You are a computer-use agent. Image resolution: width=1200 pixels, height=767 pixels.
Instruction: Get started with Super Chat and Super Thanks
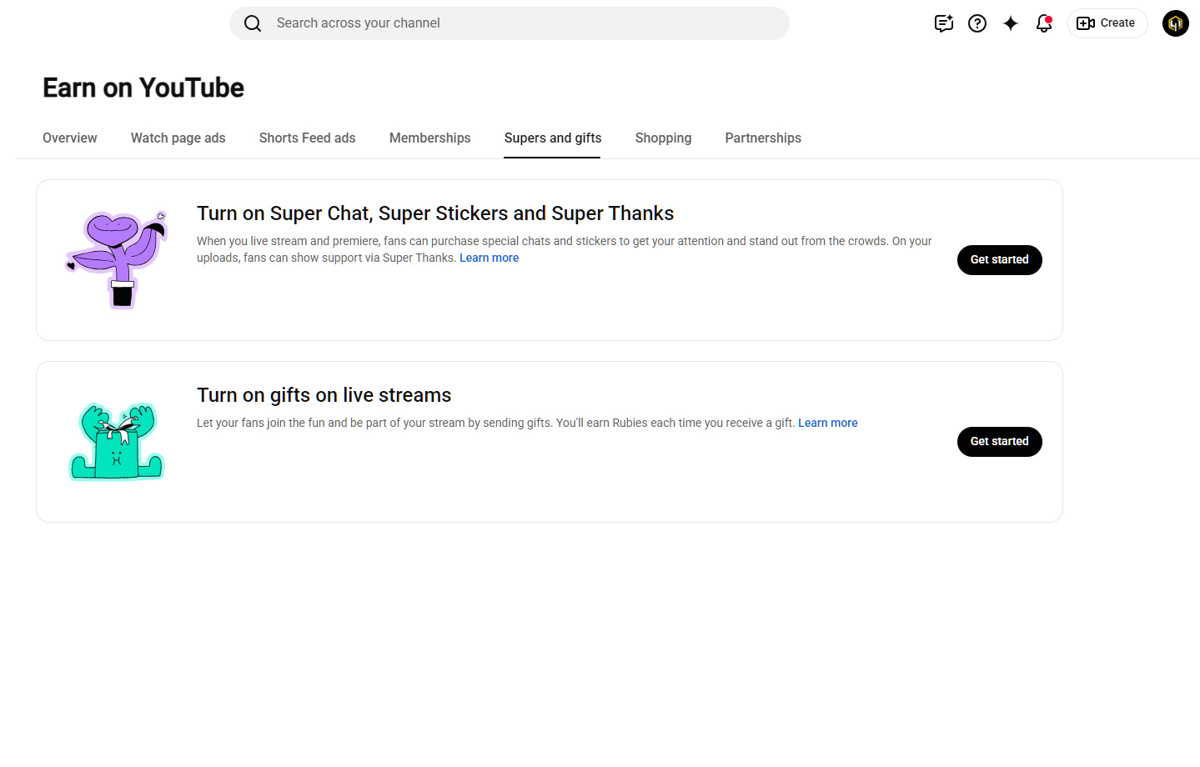(1000, 260)
